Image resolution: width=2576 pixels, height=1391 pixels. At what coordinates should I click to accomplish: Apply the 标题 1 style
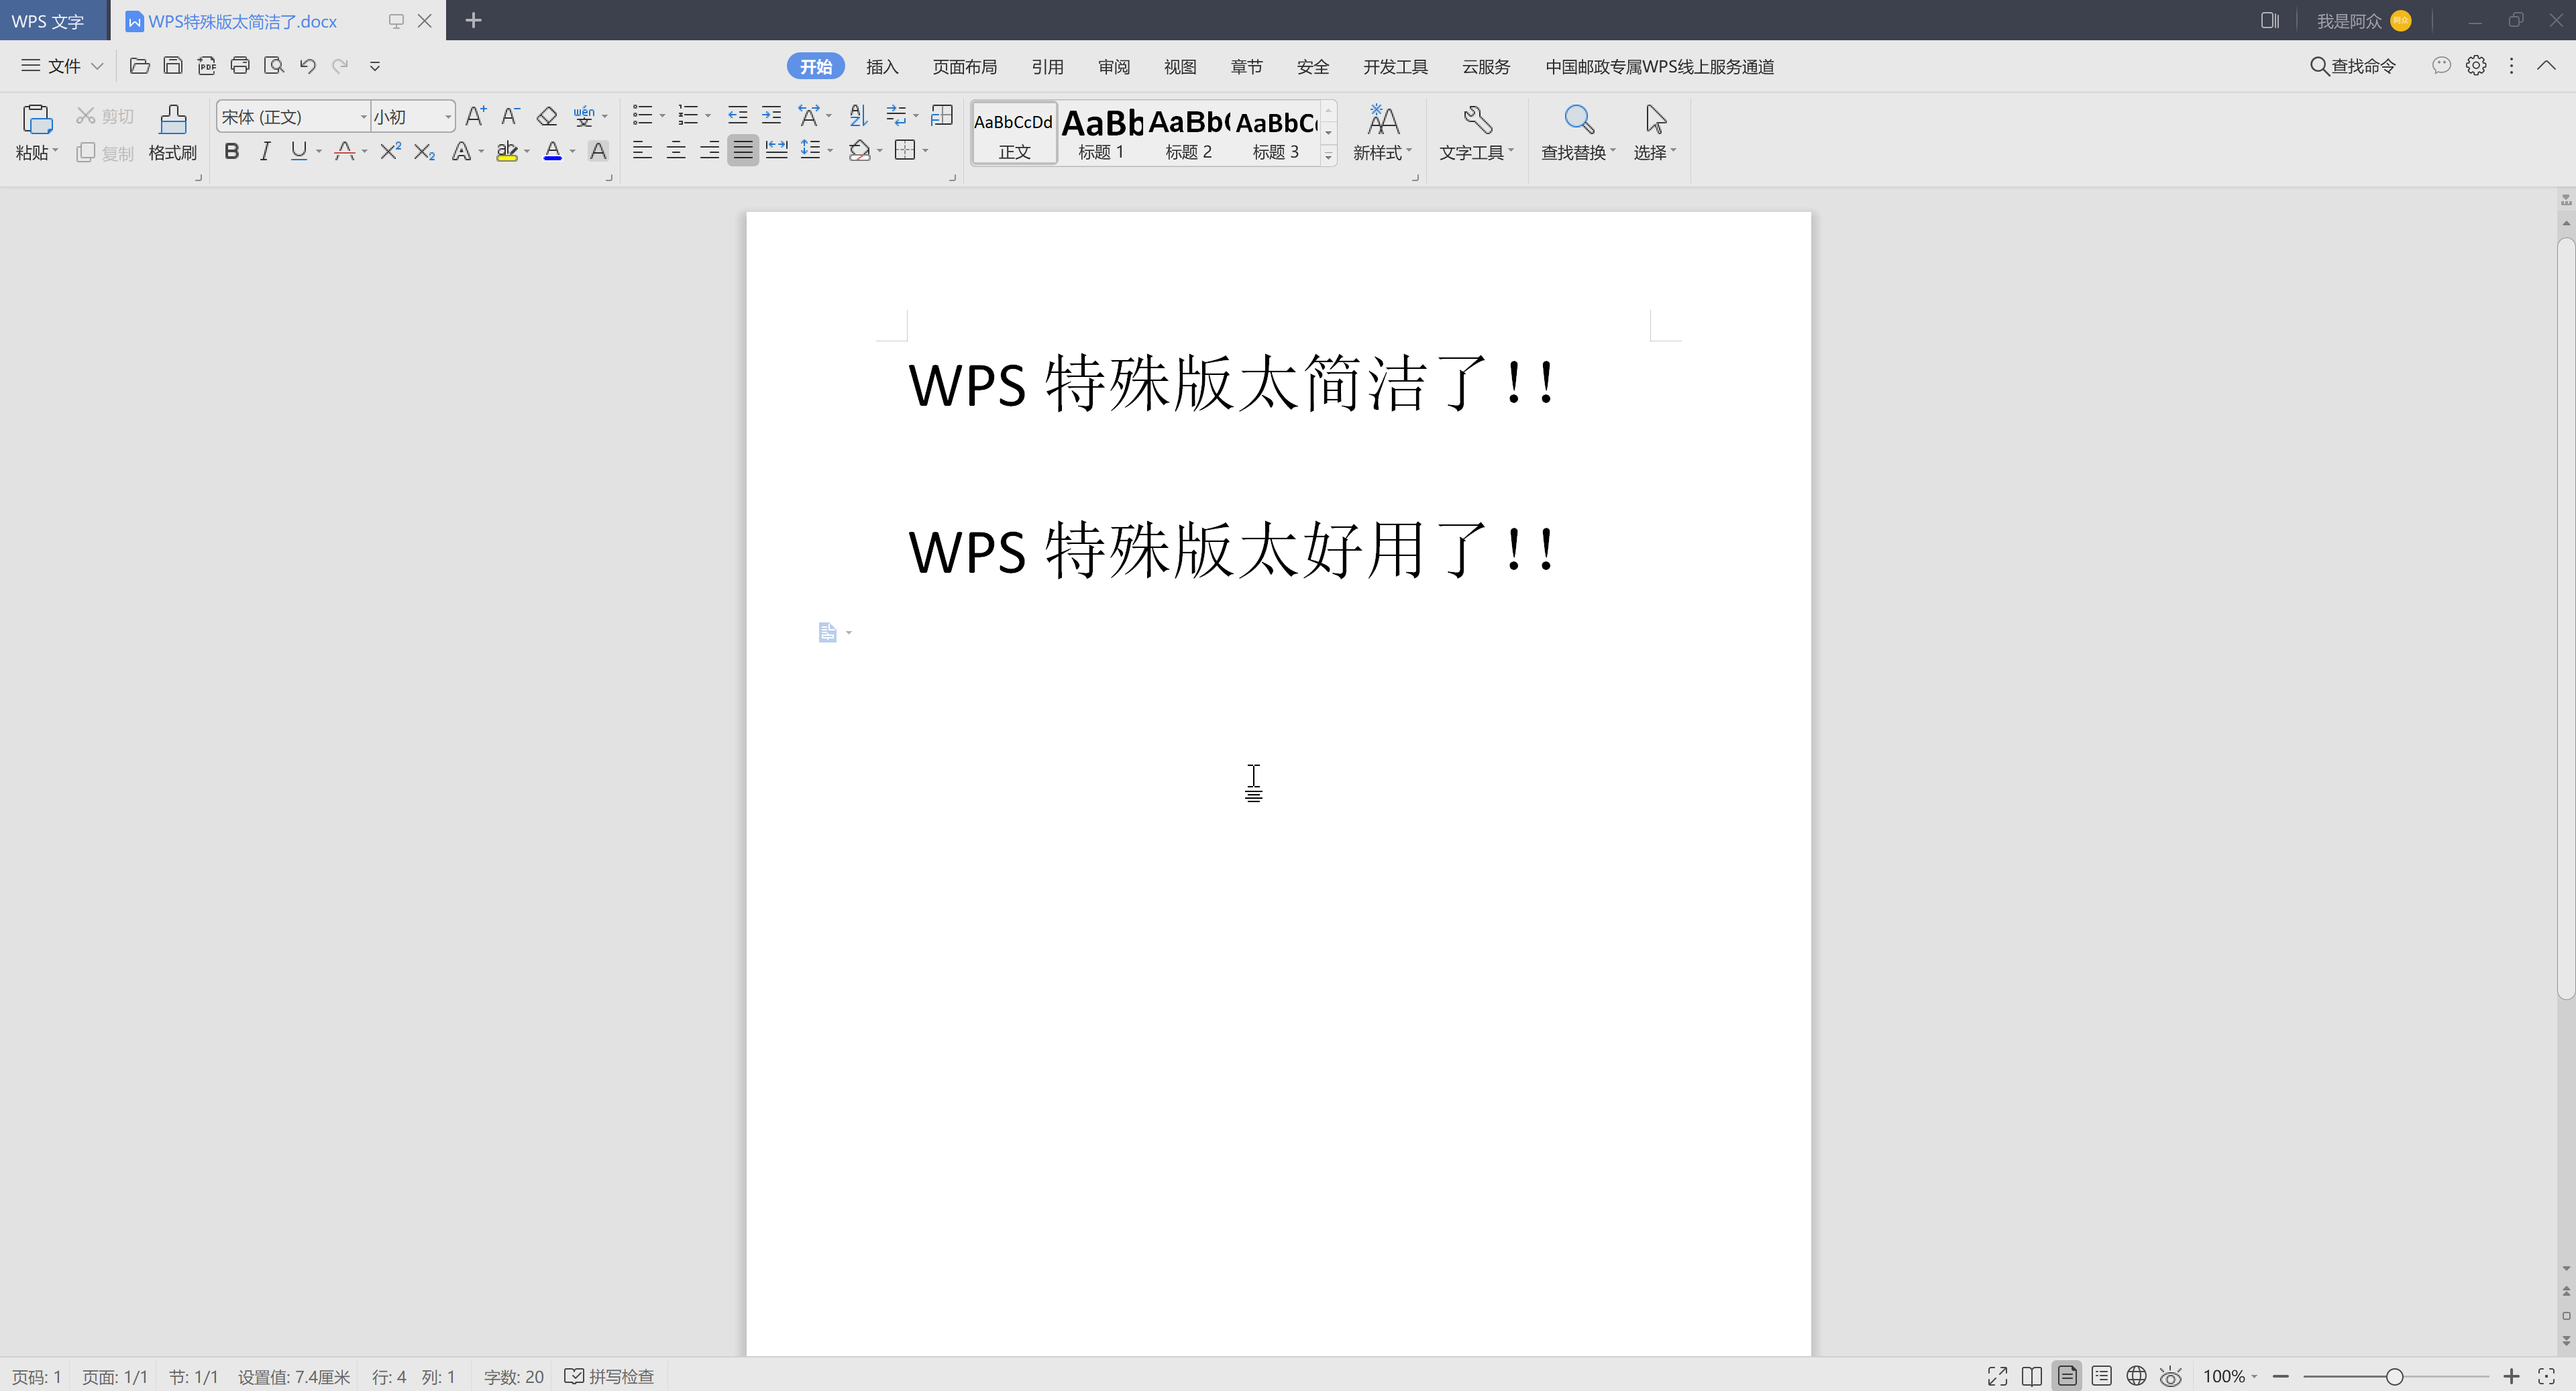point(1101,132)
